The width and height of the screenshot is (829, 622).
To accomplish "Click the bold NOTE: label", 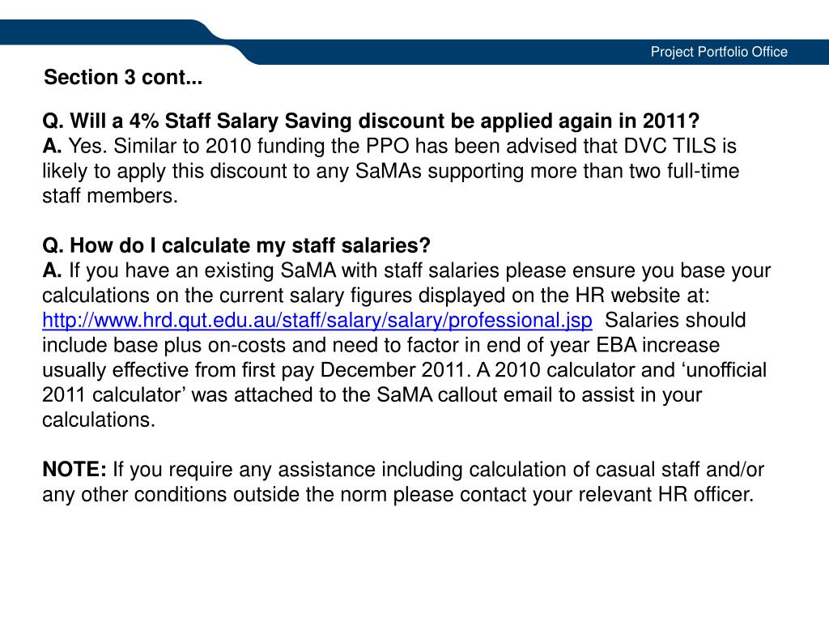I will click(74, 469).
